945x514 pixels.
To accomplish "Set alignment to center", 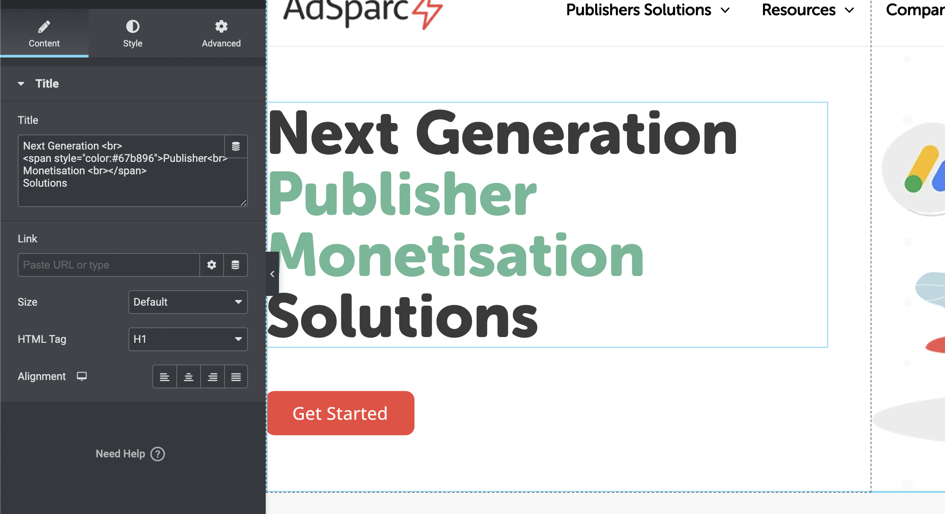I will [x=189, y=377].
